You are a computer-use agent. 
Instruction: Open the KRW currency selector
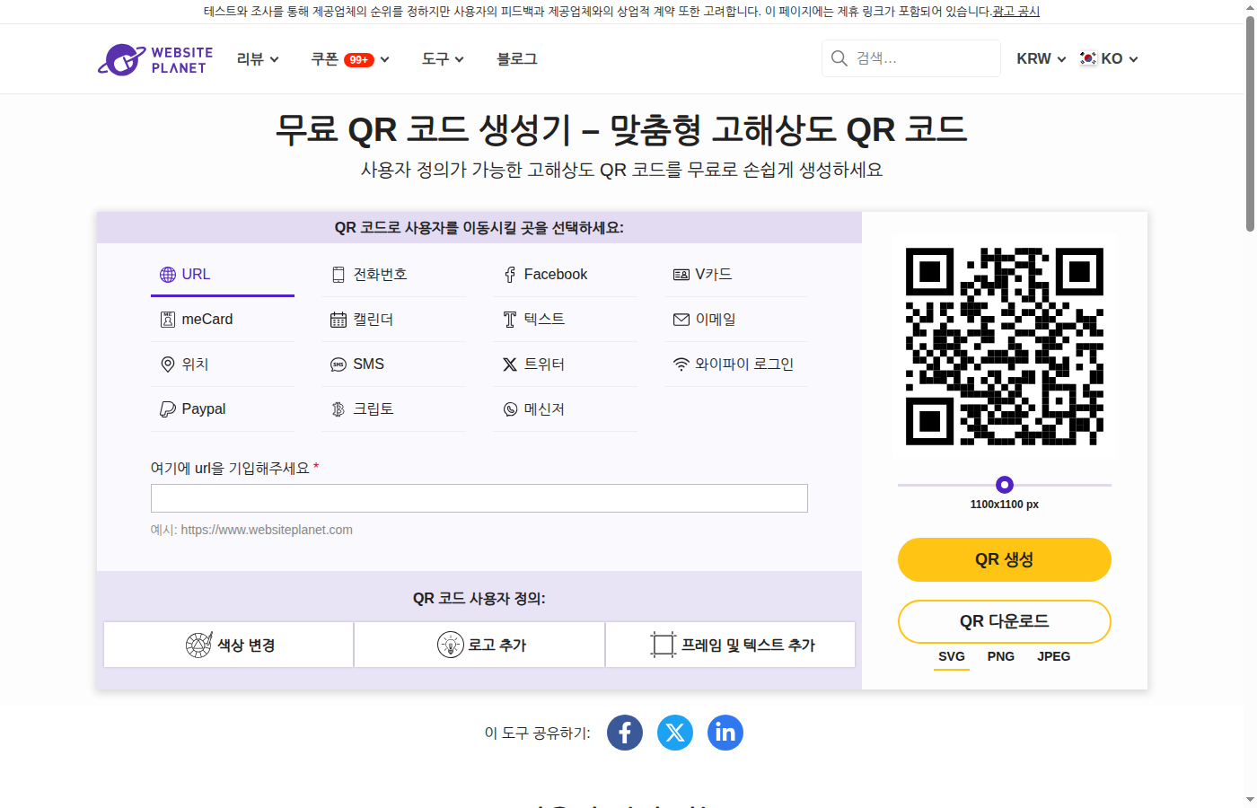click(1040, 58)
